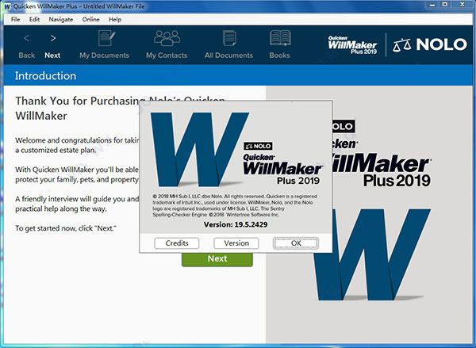Screen dimensions: 476x348
Task: Open My Documents from the toolbar
Action: click(x=105, y=44)
